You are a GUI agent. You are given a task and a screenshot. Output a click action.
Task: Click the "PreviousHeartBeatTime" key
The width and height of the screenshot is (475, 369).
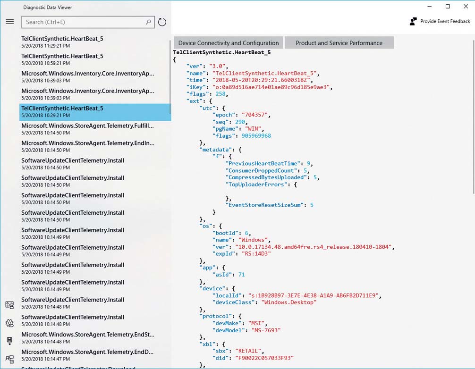(264, 163)
